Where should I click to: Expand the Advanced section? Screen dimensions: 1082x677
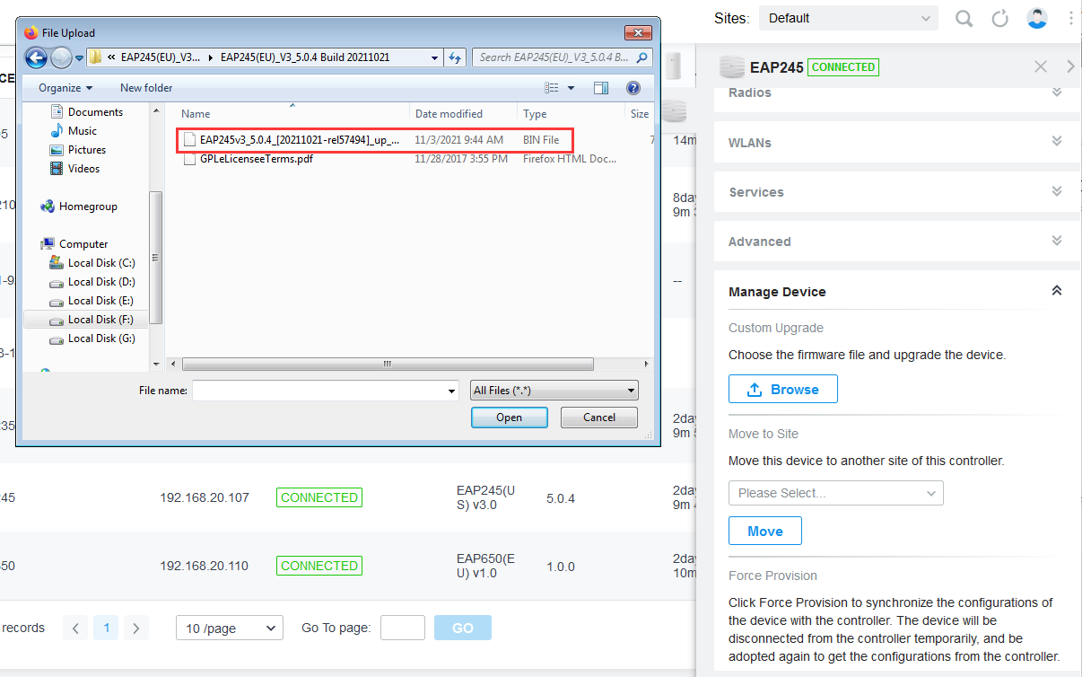pyautogui.click(x=1057, y=241)
